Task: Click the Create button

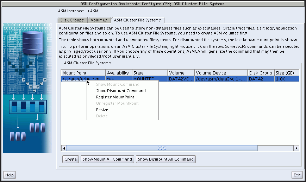Action: coord(70,159)
